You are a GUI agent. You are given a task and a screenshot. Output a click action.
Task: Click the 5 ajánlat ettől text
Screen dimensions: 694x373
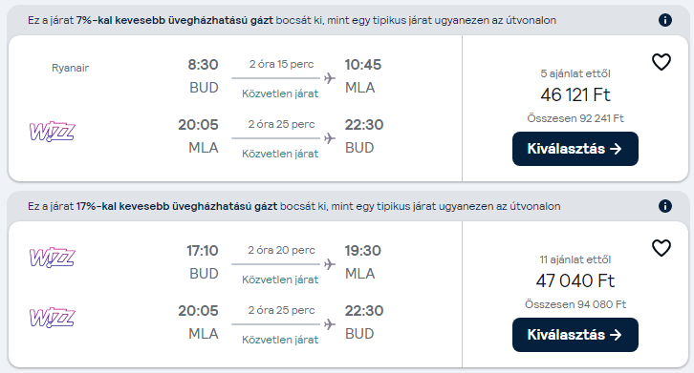click(x=575, y=73)
